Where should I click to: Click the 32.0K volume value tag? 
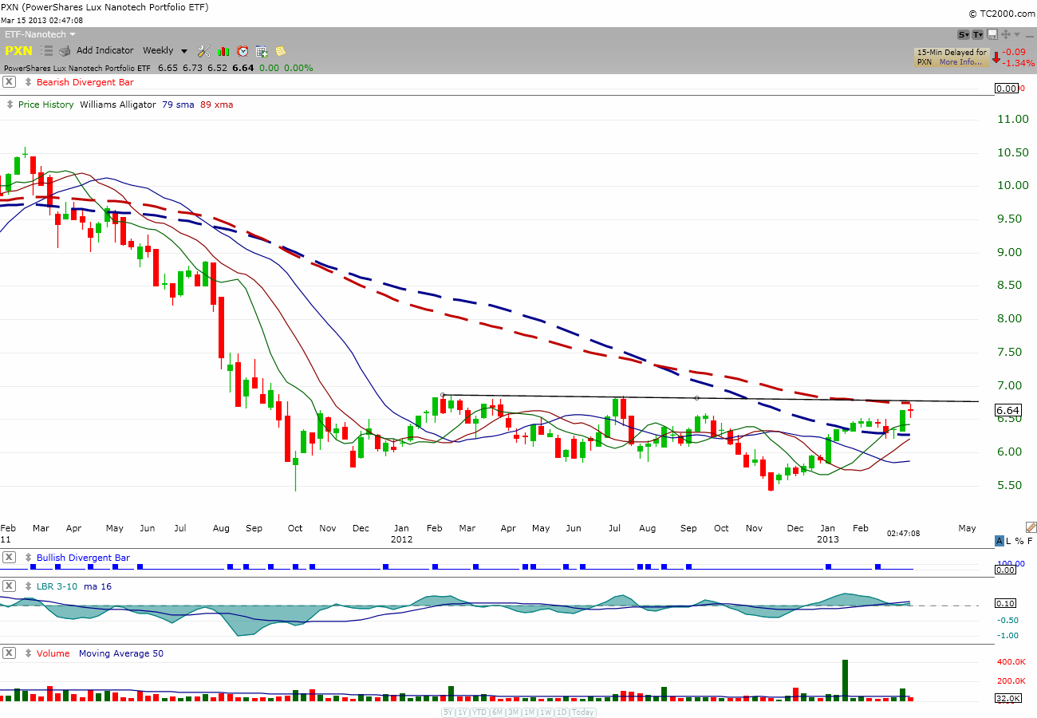pos(1007,699)
